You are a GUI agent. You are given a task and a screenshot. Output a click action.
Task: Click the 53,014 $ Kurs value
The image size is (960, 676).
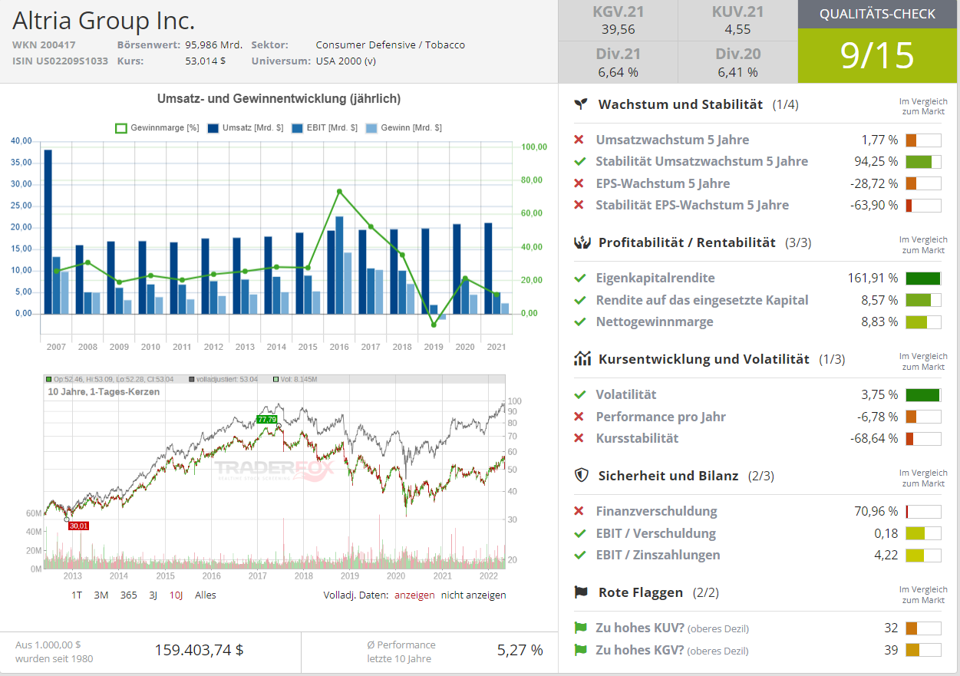coord(206,61)
